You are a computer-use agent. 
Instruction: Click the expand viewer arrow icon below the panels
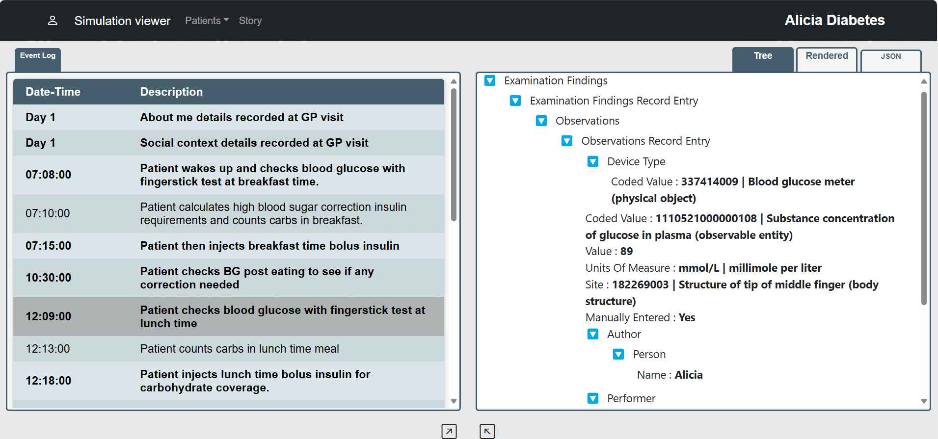tap(449, 430)
